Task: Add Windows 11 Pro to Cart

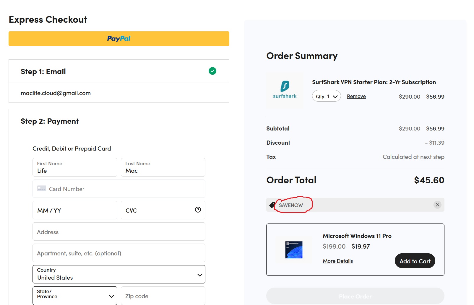Action: [x=415, y=261]
